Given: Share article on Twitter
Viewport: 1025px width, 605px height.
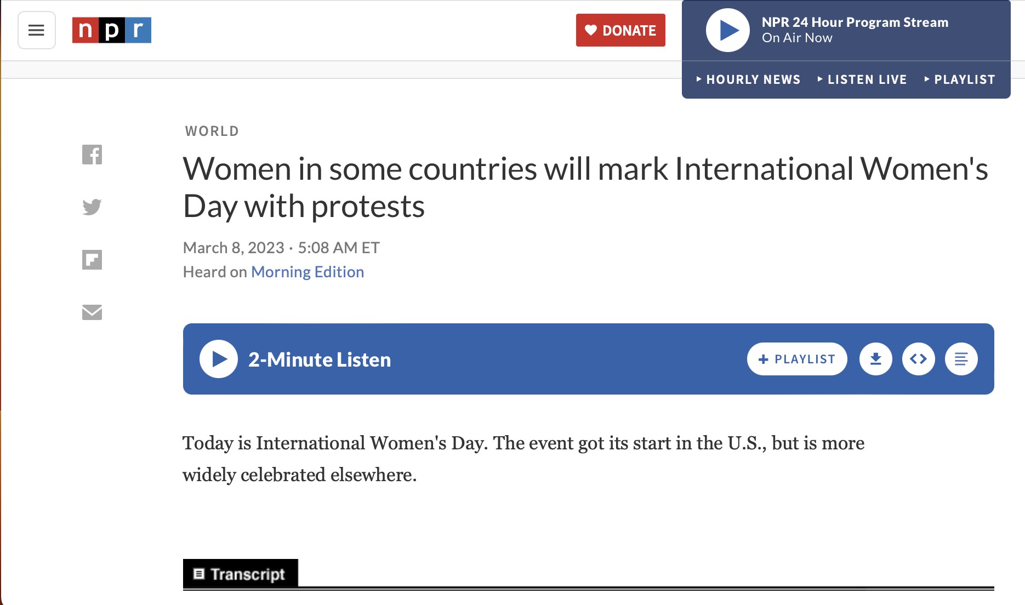Looking at the screenshot, I should [92, 207].
